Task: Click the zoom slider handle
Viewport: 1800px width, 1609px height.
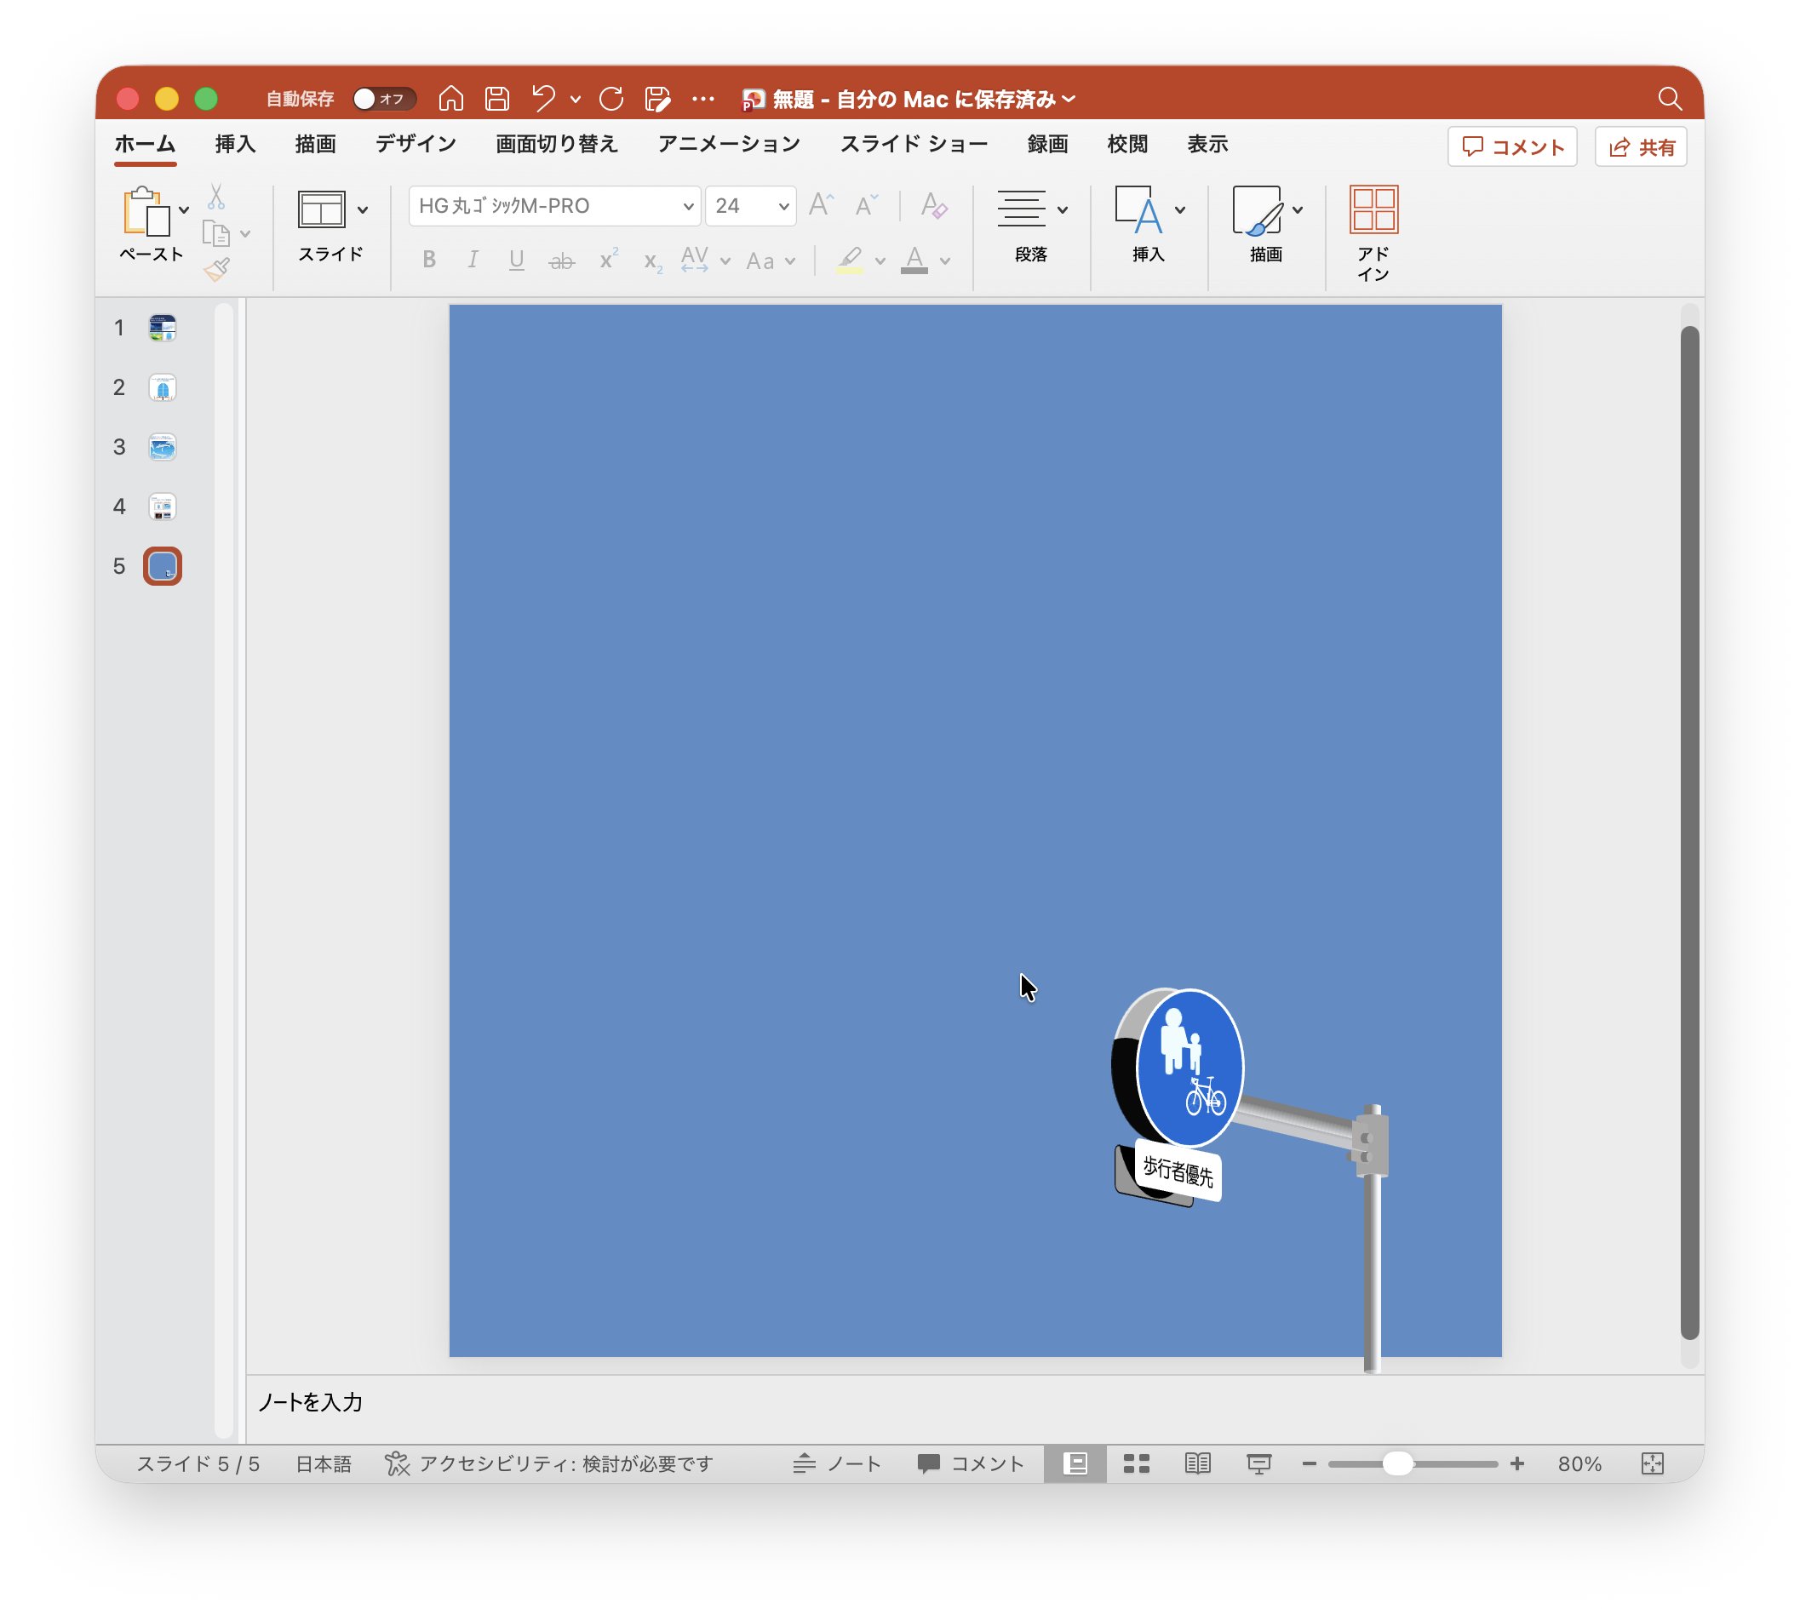Action: (x=1396, y=1463)
